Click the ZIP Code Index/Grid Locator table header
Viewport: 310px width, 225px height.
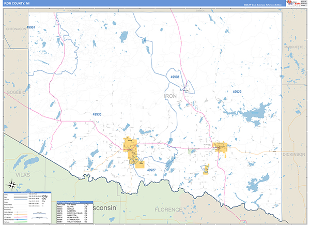(75, 202)
